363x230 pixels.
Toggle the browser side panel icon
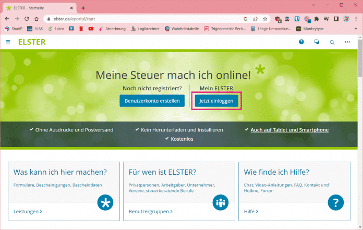pyautogui.click(x=336, y=19)
